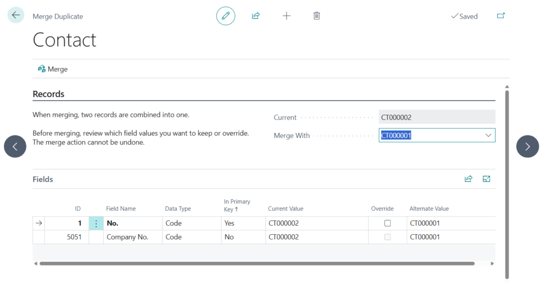Toggle Override checkbox for No. field
This screenshot has height=283, width=543.
388,224
